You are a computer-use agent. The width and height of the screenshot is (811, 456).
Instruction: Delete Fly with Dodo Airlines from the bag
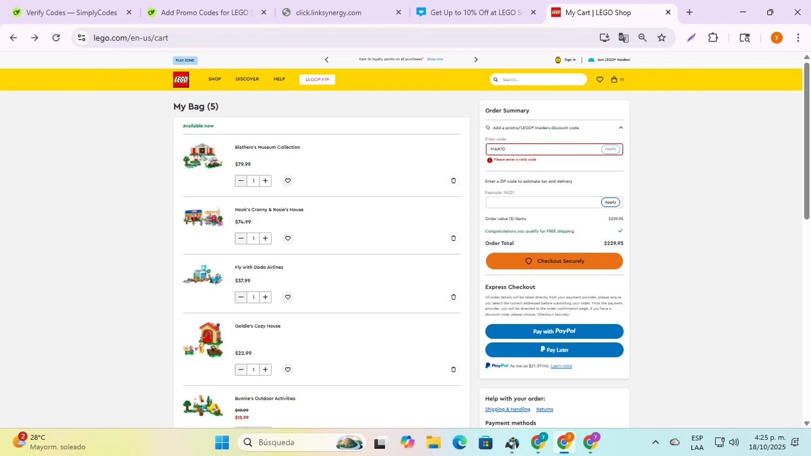[454, 297]
